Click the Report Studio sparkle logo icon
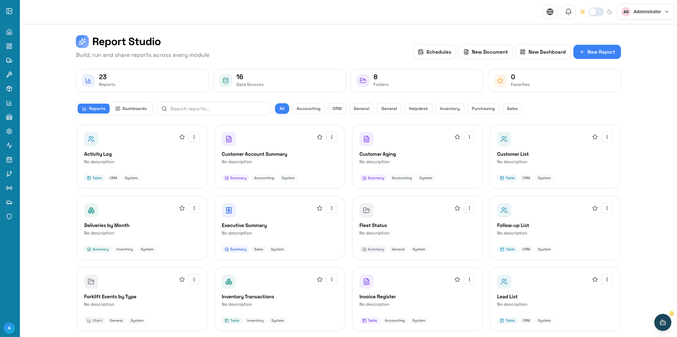Screen dimensions: 677x337 click(82, 41)
